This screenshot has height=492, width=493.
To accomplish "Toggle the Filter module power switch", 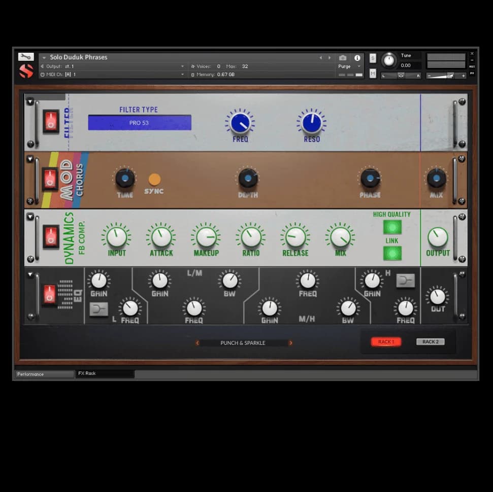I will [51, 121].
